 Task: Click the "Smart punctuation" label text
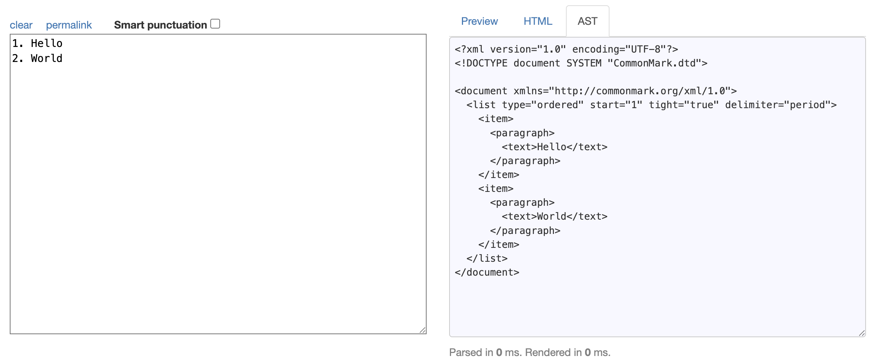coord(160,25)
